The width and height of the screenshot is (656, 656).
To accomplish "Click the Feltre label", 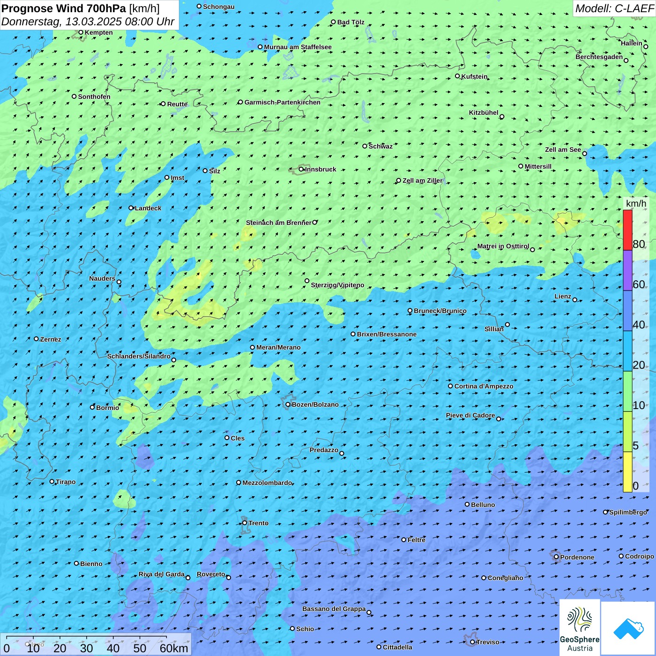I will (x=417, y=540).
